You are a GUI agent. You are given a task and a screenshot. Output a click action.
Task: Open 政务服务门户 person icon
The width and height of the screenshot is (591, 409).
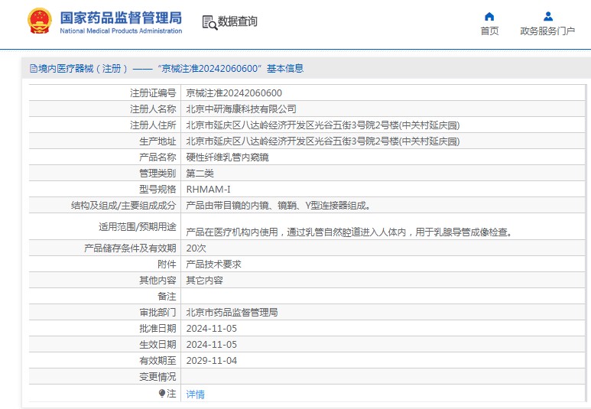coord(548,17)
